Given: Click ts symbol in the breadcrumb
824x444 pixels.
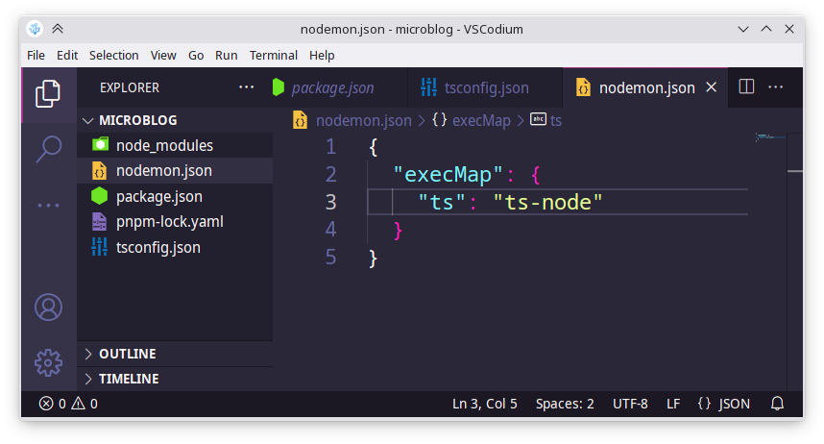Looking at the screenshot, I should (556, 120).
